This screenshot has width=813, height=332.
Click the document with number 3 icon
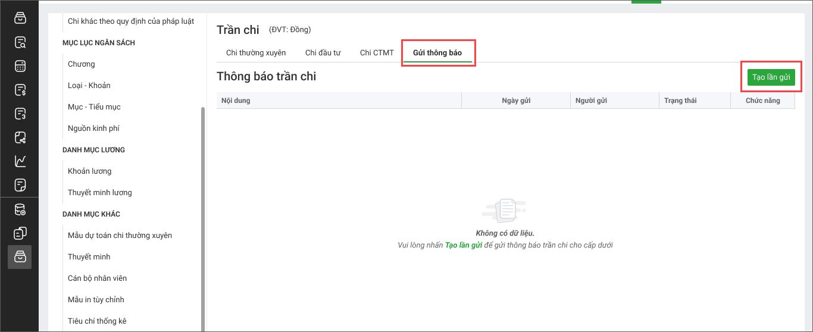click(20, 114)
